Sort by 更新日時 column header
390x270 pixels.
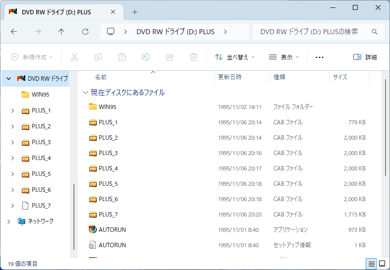point(242,77)
